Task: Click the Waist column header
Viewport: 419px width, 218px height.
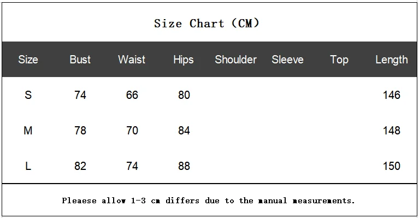Action: tap(132, 60)
